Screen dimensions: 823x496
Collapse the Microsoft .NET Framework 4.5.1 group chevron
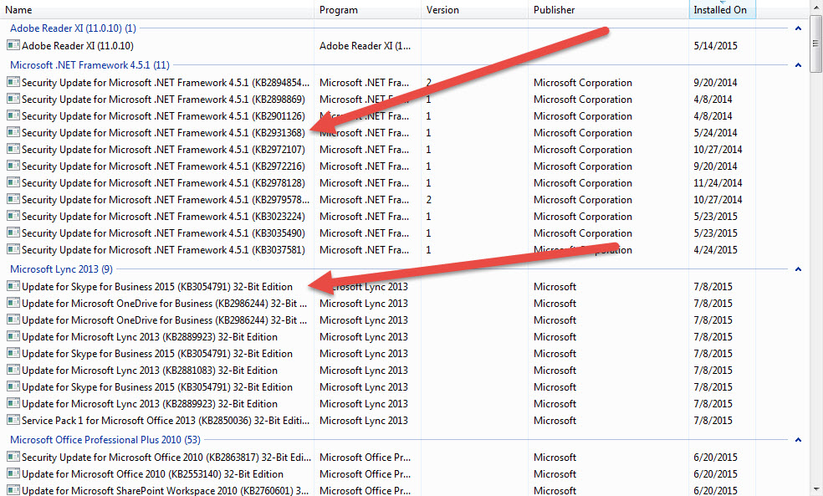798,65
